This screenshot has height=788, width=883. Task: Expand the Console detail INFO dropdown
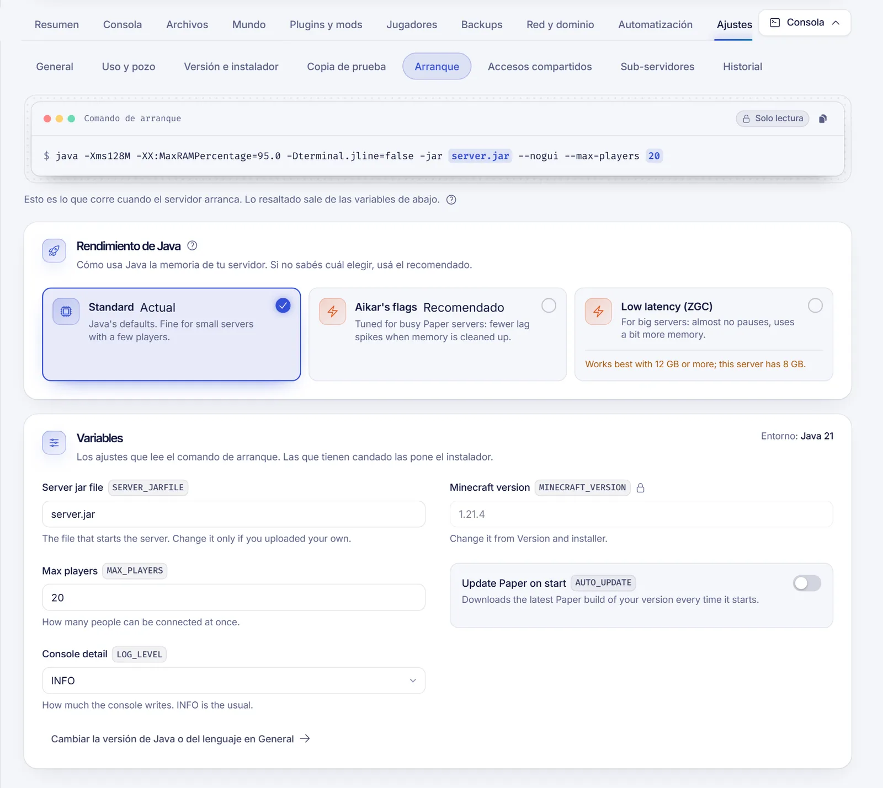(x=233, y=680)
